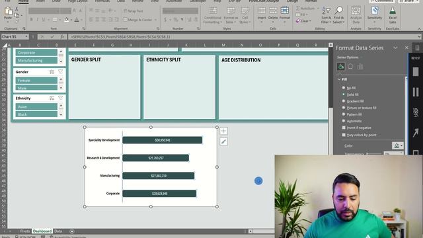This screenshot has height=238, width=423.
Task: Click the Chart Styles brush button beside chart
Action: 223,141
